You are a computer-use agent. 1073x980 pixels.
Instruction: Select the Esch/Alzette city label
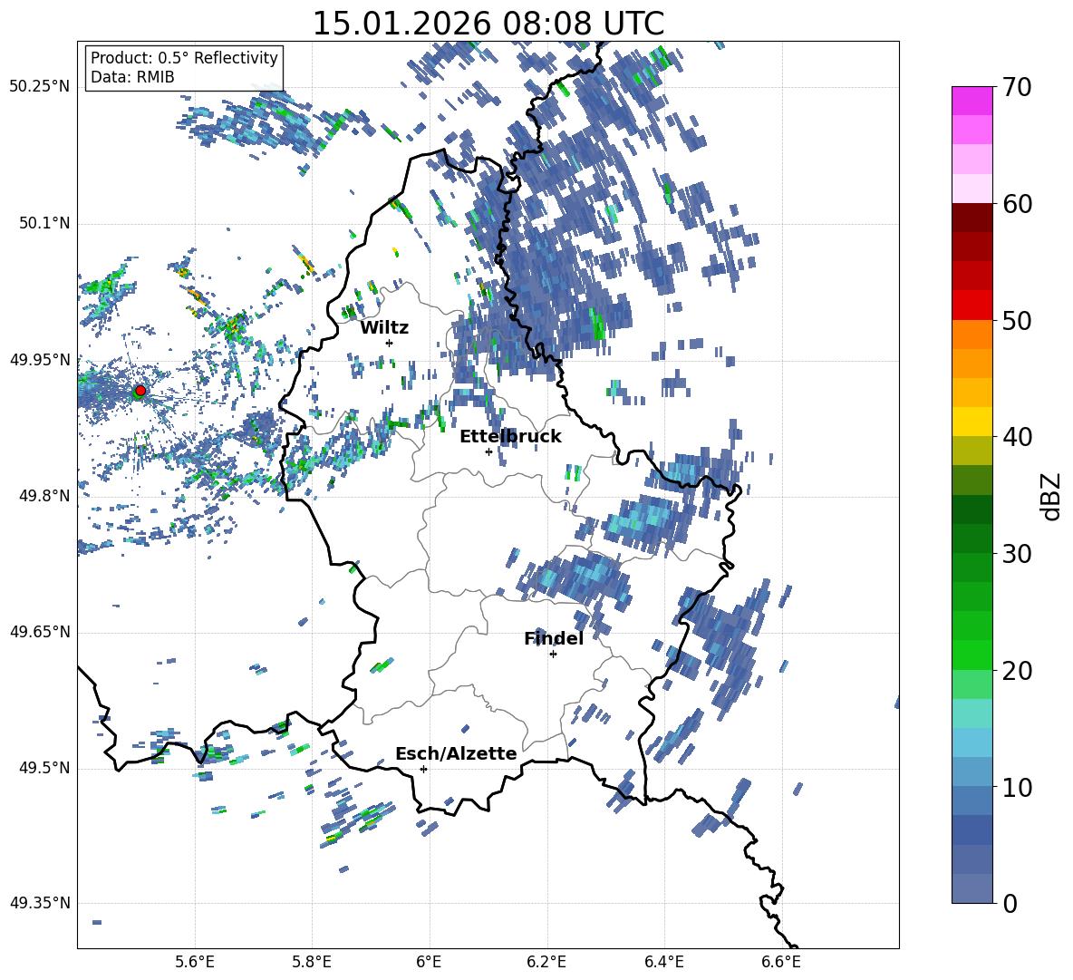[x=456, y=753]
